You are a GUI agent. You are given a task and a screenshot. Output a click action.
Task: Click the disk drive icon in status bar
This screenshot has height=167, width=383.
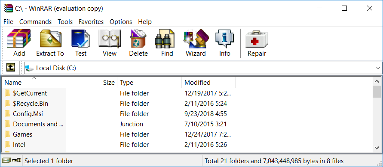point(6,161)
